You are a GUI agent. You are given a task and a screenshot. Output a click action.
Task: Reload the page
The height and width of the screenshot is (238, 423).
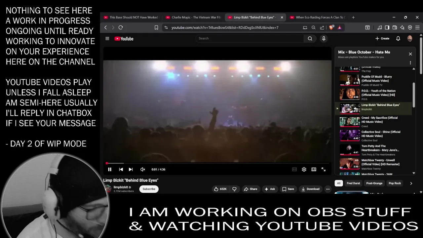coord(121,27)
